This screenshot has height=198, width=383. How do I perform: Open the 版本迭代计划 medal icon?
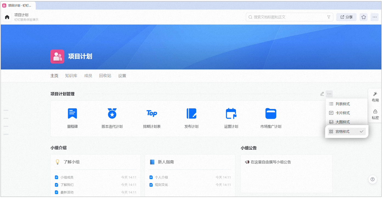(x=112, y=113)
